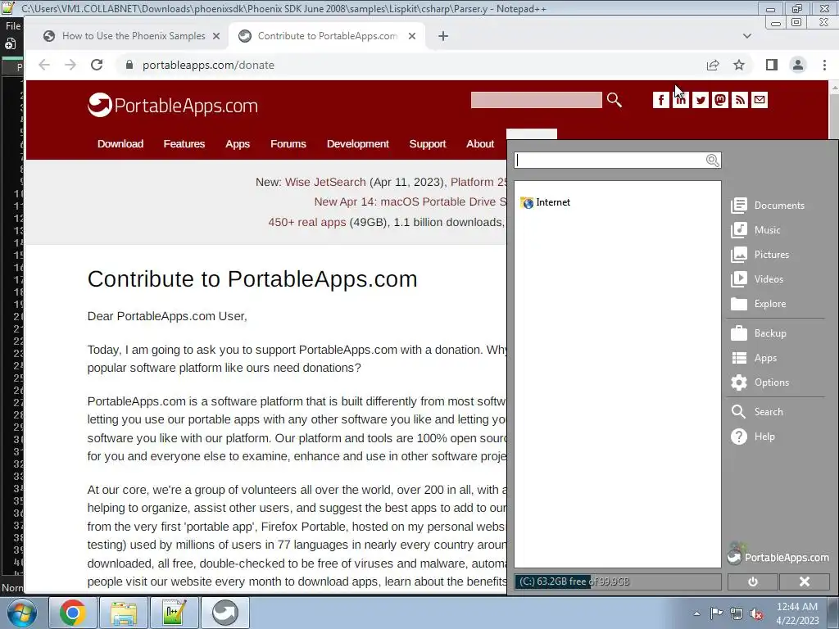Switch to Chrome from taskbar
The width and height of the screenshot is (839, 629).
[73, 613]
